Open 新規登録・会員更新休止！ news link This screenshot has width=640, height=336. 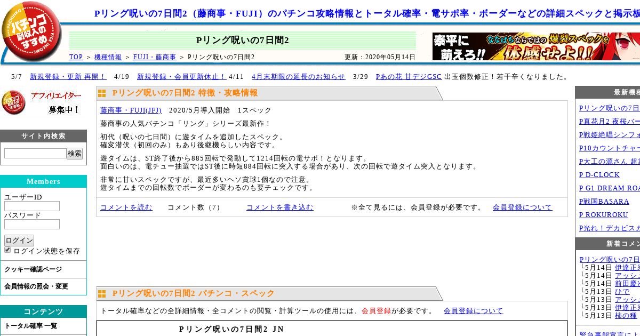(x=182, y=77)
